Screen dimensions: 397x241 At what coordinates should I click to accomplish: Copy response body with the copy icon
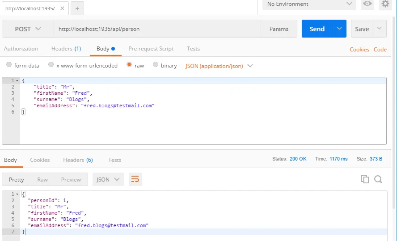(365, 179)
